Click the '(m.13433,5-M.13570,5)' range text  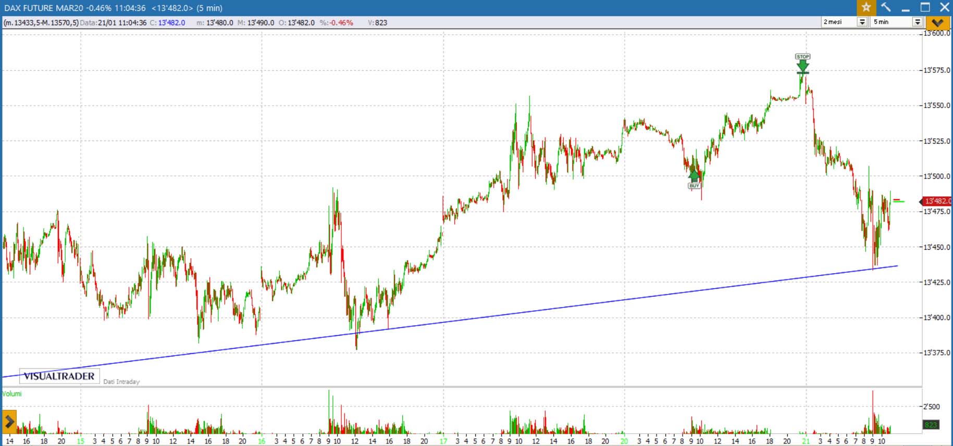pos(41,23)
